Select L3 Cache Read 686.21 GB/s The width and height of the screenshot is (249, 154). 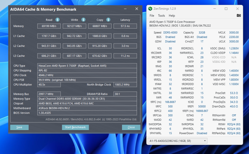pyautogui.click(x=49, y=56)
